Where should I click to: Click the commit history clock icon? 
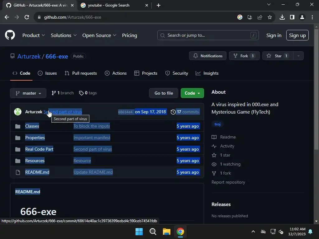coord(173,112)
